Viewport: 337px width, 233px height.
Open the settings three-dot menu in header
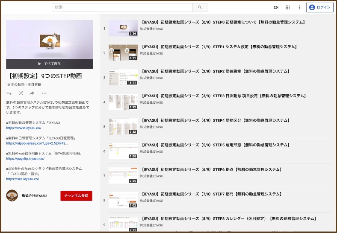tap(299, 8)
